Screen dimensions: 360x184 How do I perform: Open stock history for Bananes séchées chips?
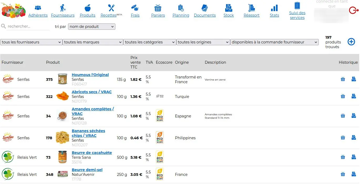click(x=354, y=137)
